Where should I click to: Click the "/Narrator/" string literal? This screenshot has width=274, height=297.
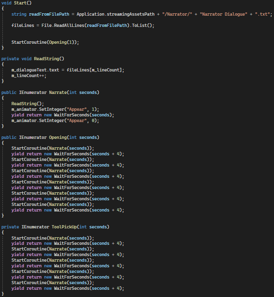click(177, 14)
